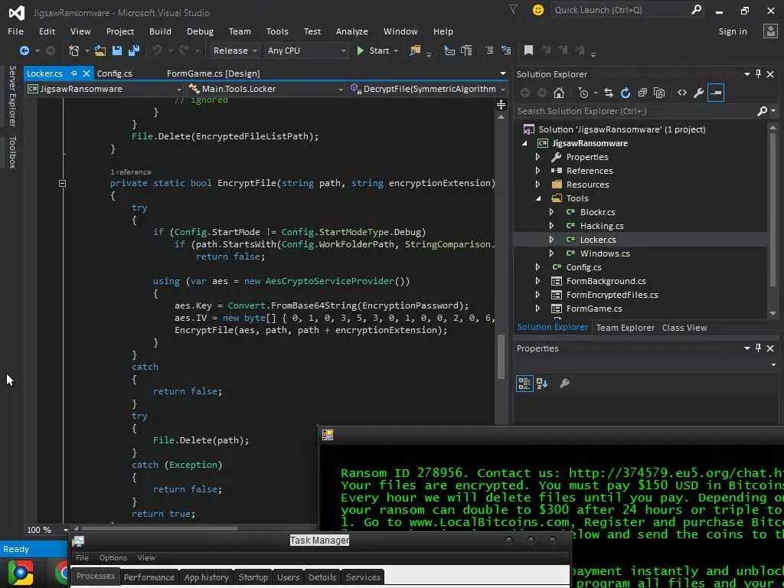784x588 pixels.
Task: Switch to FormGame.cs [Design] tab
Action: point(214,73)
